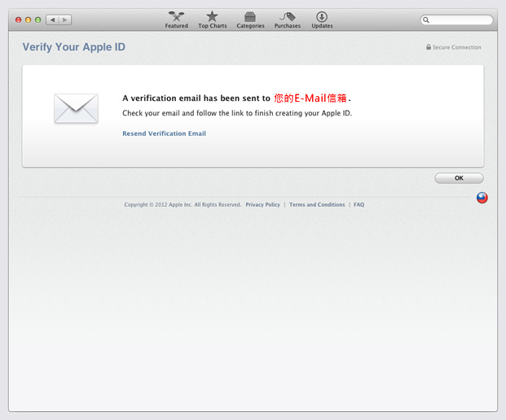Viewport: 506px width, 420px height.
Task: Click the copyright 2012 Apple Inc. text
Action: pos(183,204)
